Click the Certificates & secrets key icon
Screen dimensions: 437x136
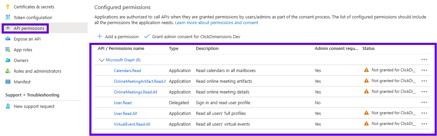tap(8, 7)
